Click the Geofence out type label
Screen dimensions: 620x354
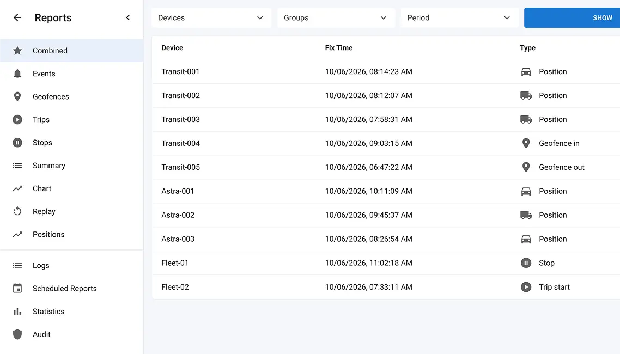(x=562, y=167)
